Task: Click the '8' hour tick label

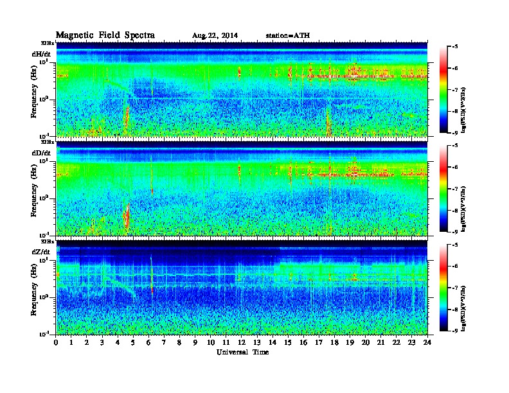Action: tap(179, 342)
